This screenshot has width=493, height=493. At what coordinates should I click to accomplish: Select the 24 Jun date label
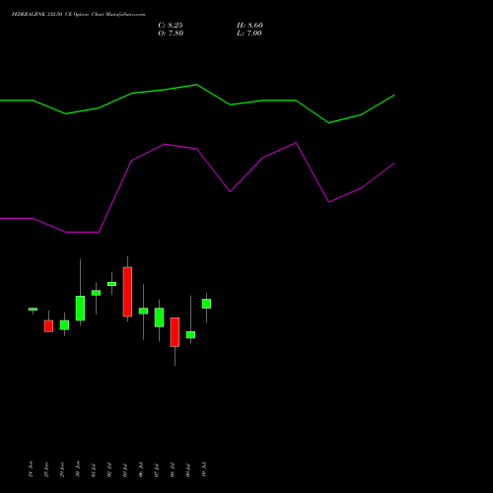(x=31, y=469)
